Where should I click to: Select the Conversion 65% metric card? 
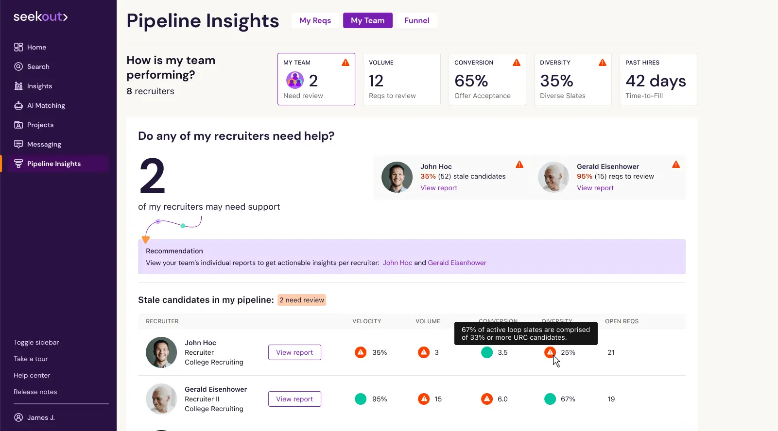point(487,79)
